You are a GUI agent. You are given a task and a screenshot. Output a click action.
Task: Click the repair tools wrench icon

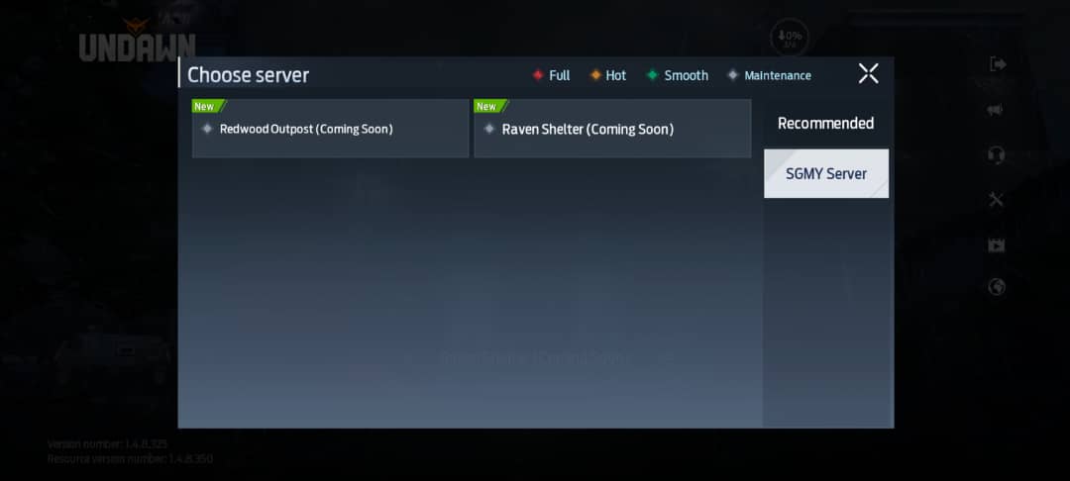click(x=997, y=200)
